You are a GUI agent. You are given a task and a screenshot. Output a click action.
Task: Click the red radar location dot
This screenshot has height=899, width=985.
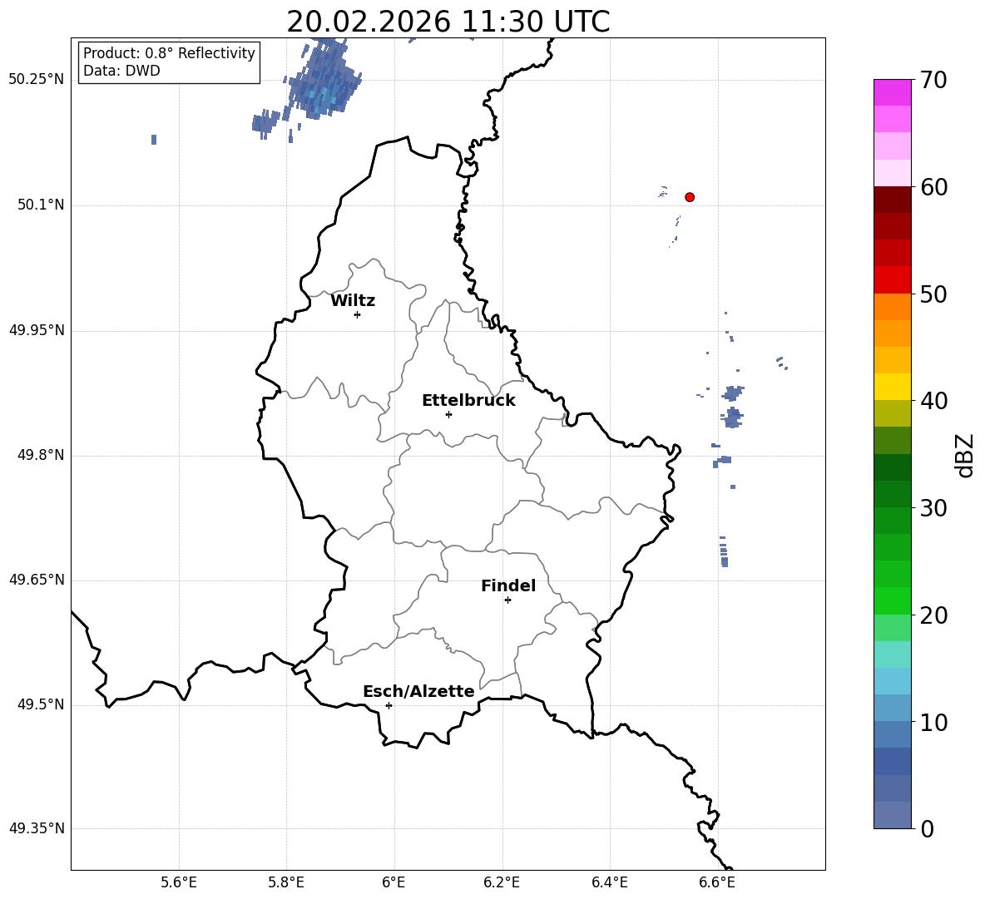point(689,197)
